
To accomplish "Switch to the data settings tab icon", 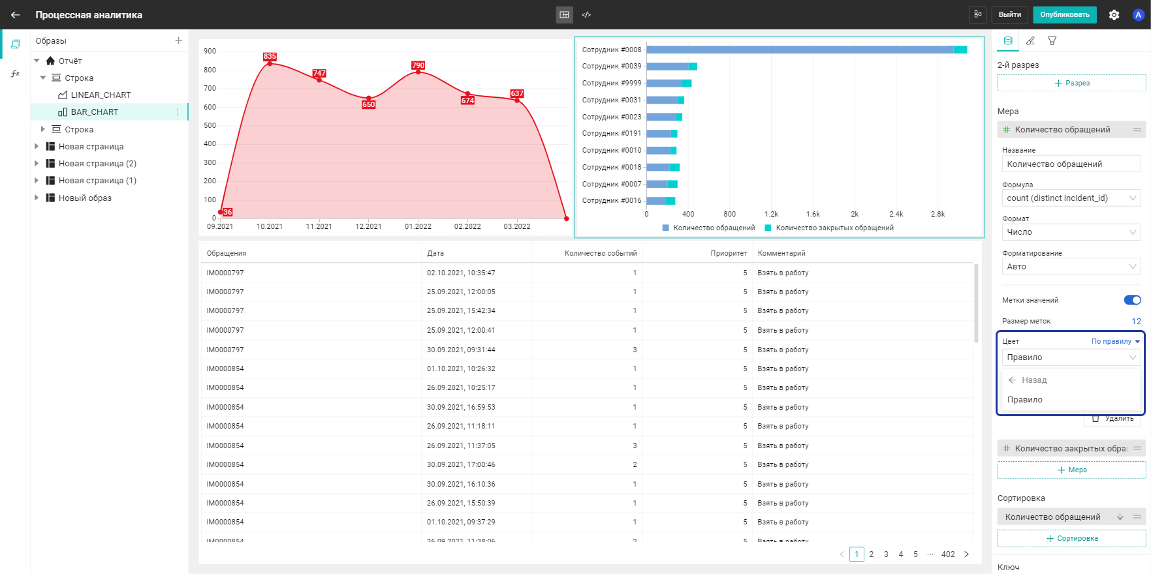I will (x=1008, y=40).
